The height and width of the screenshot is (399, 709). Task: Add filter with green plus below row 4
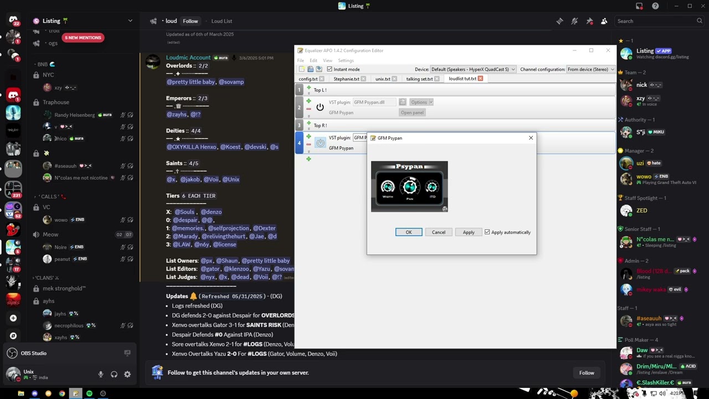(x=309, y=159)
